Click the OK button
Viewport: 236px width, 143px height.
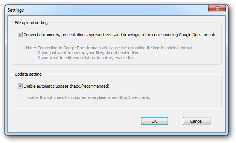pyautogui.click(x=154, y=121)
